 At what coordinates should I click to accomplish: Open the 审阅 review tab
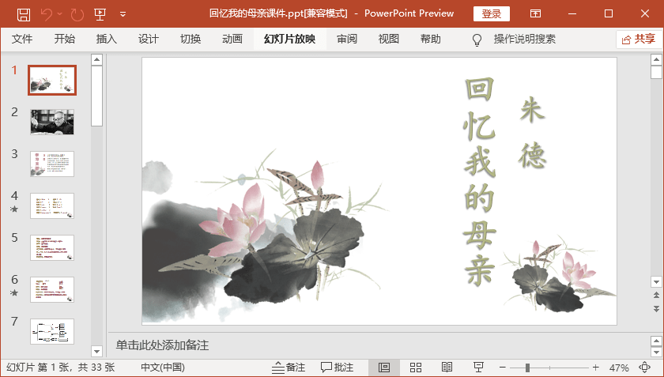(x=347, y=39)
